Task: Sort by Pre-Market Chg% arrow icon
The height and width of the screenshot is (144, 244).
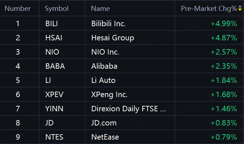Action: [240, 8]
